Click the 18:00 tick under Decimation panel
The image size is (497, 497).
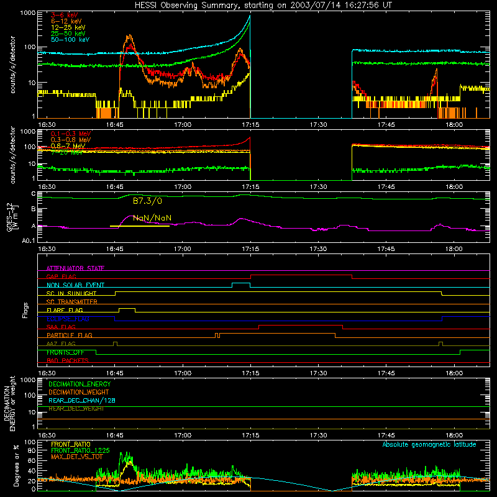pos(454,435)
